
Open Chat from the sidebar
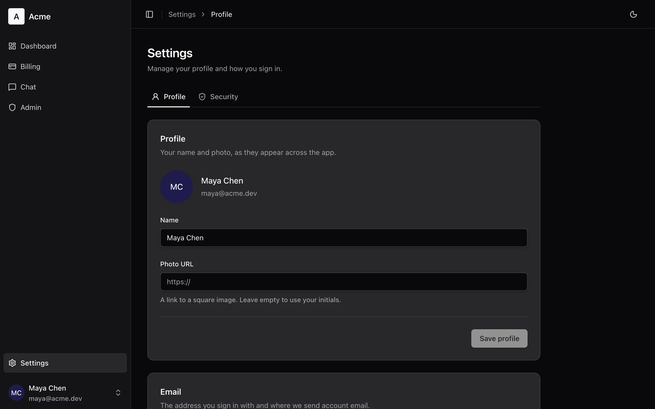(65, 87)
